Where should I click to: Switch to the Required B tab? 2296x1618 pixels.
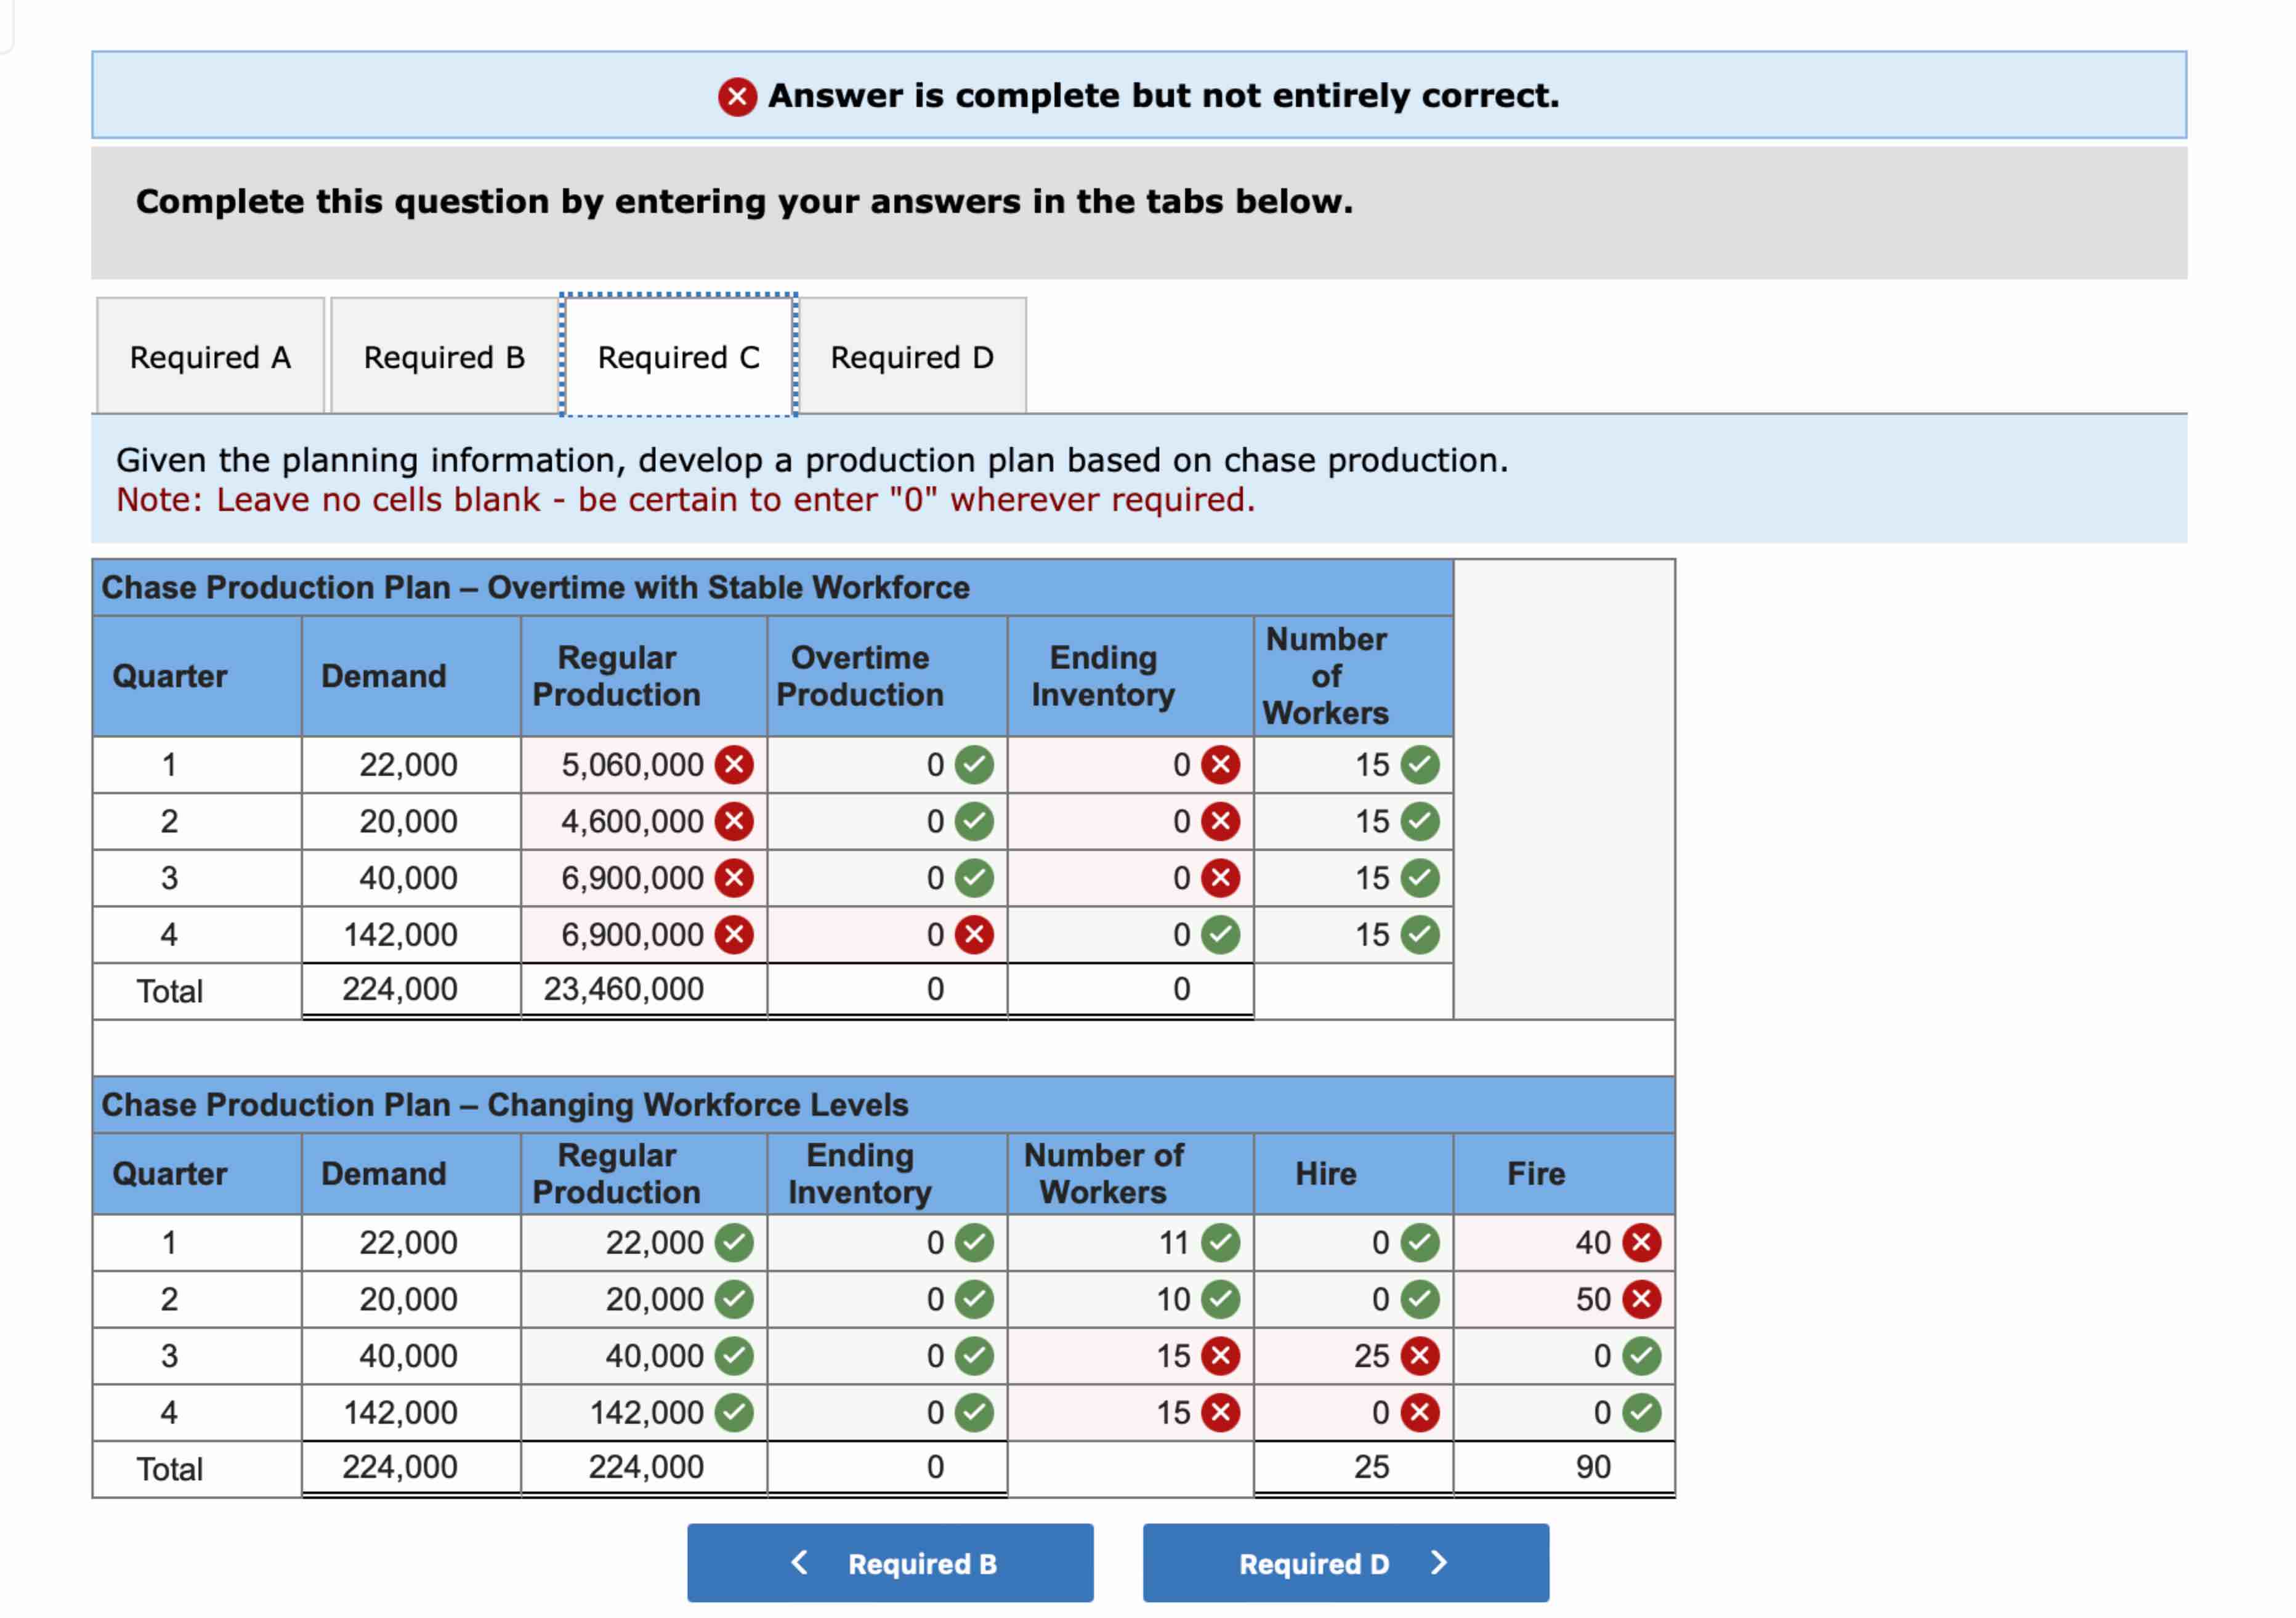point(444,357)
